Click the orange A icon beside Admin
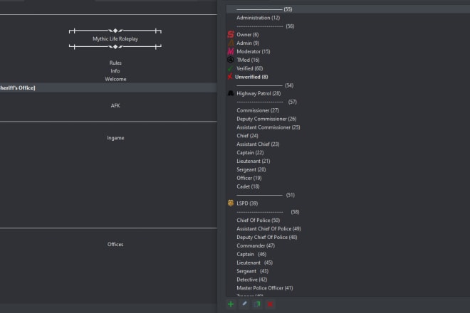470x313 pixels. (231, 43)
